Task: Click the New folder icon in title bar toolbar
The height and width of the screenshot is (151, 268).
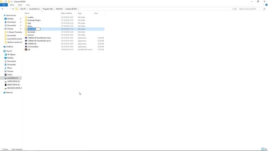Action: (x=9, y=2)
